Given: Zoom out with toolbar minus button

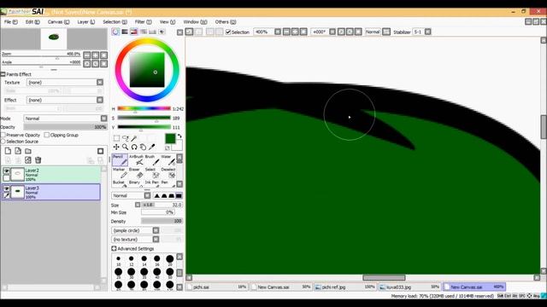Looking at the screenshot, I should pos(286,32).
